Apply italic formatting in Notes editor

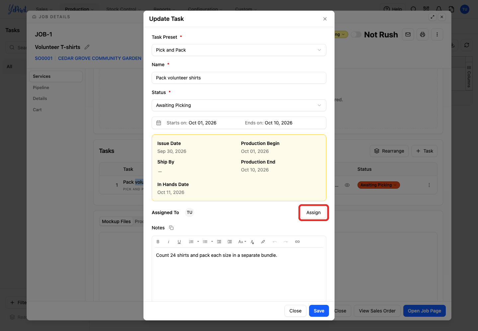(x=169, y=242)
